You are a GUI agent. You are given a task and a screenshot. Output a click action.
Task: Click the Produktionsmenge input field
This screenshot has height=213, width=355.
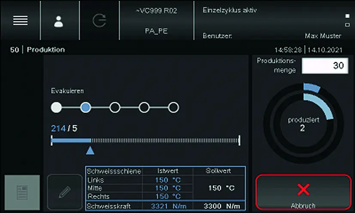325,66
